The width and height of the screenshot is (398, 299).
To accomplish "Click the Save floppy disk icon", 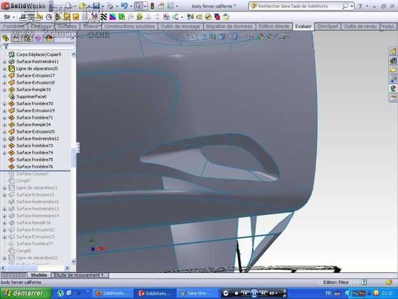I will 96,6.
